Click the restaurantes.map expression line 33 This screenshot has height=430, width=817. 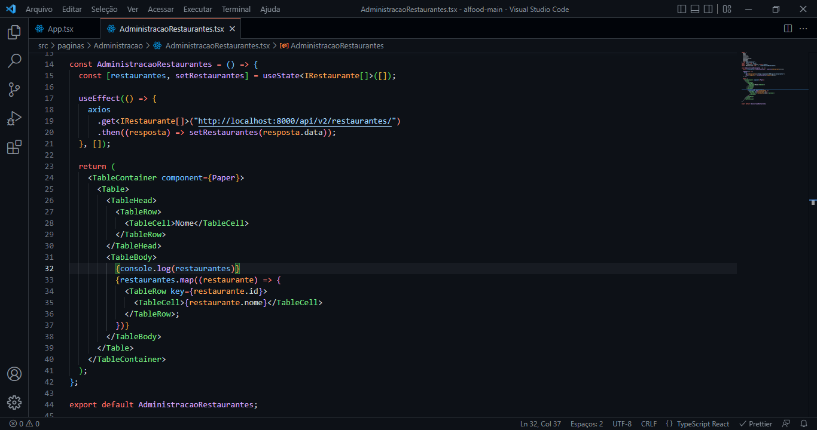(x=198, y=280)
